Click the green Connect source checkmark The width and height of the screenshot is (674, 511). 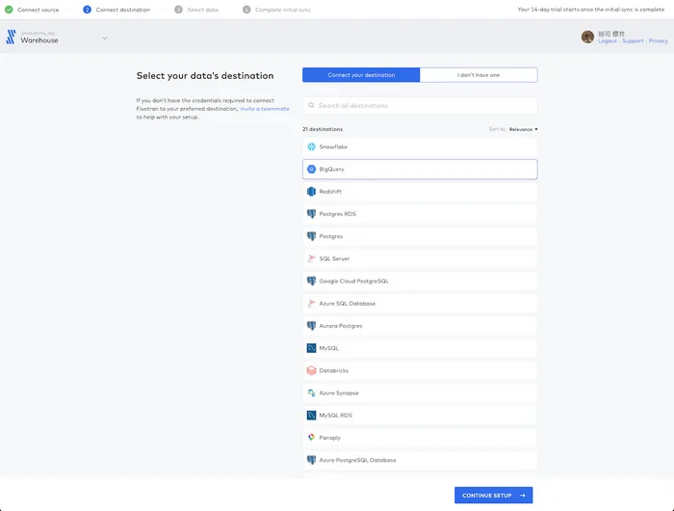coord(9,10)
